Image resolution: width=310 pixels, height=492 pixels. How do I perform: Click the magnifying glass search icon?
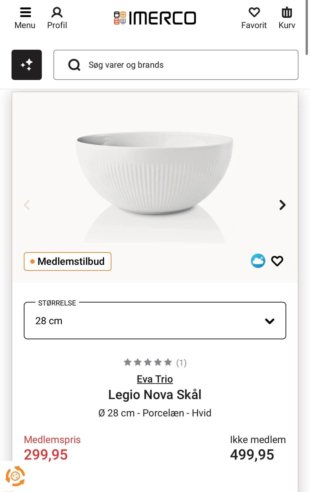pos(74,65)
